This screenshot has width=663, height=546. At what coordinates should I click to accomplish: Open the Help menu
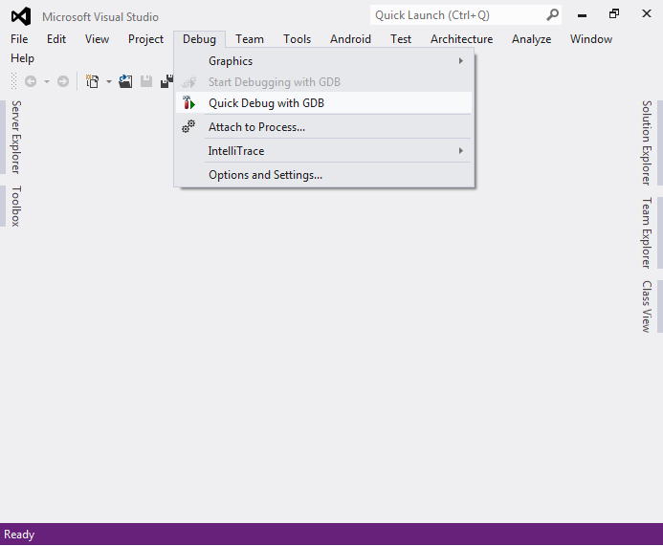click(x=22, y=58)
